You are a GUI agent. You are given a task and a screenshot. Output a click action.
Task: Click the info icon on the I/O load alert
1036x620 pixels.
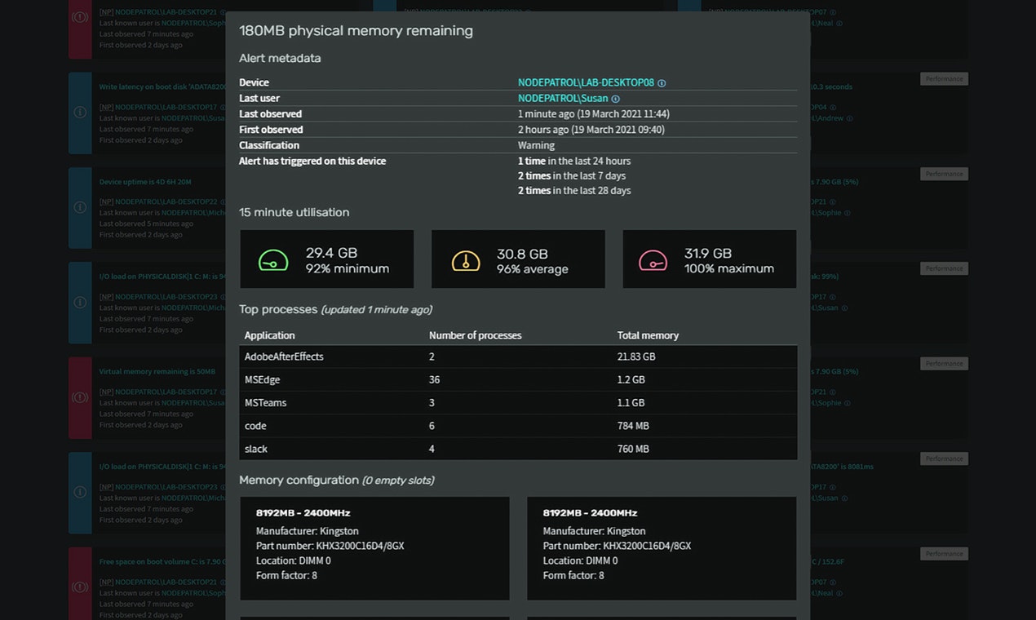[x=79, y=303]
